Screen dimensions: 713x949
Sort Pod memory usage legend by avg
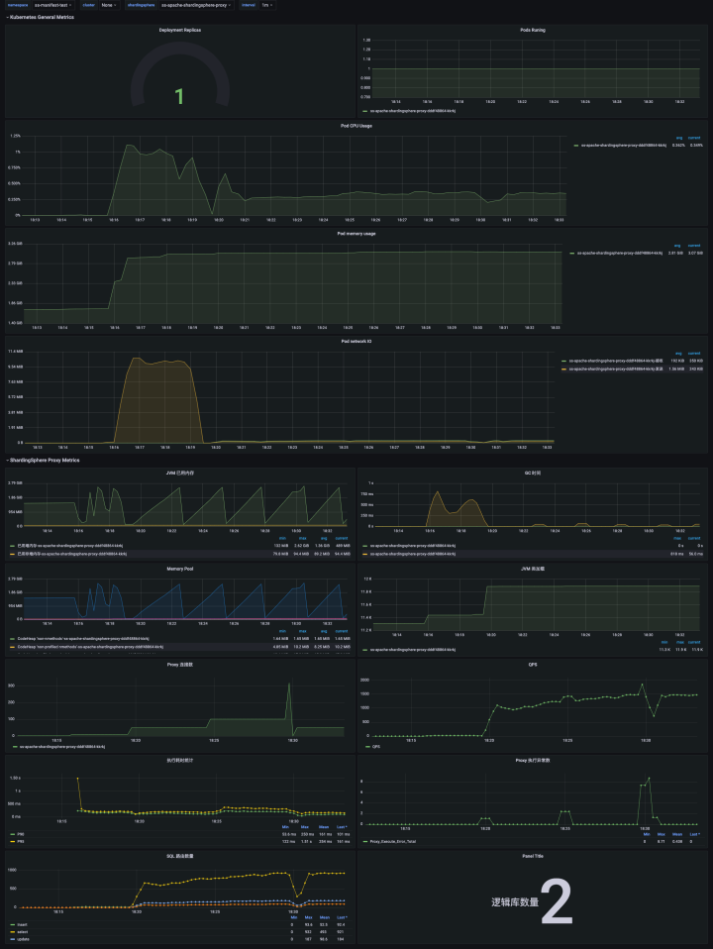coord(677,246)
